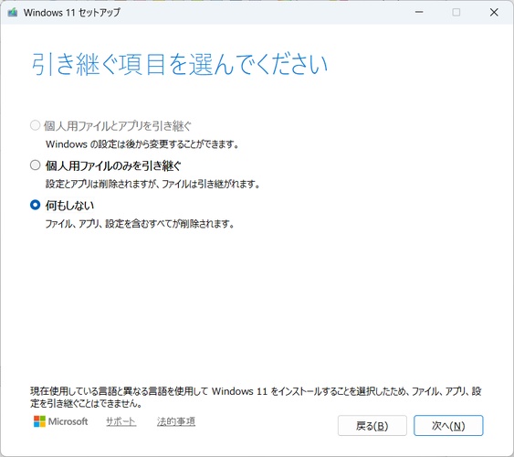Close the Windows 11 セットアップ window
The width and height of the screenshot is (514, 457).
pyautogui.click(x=494, y=13)
